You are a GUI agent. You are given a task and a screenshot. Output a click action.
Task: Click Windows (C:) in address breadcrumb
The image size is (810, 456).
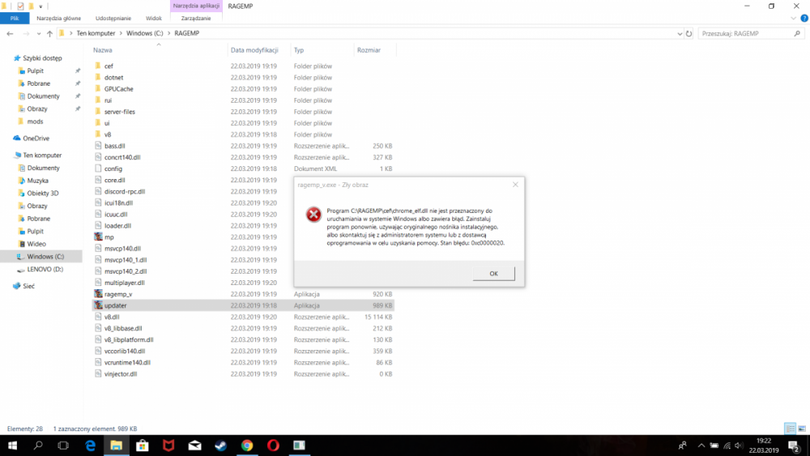pos(145,33)
